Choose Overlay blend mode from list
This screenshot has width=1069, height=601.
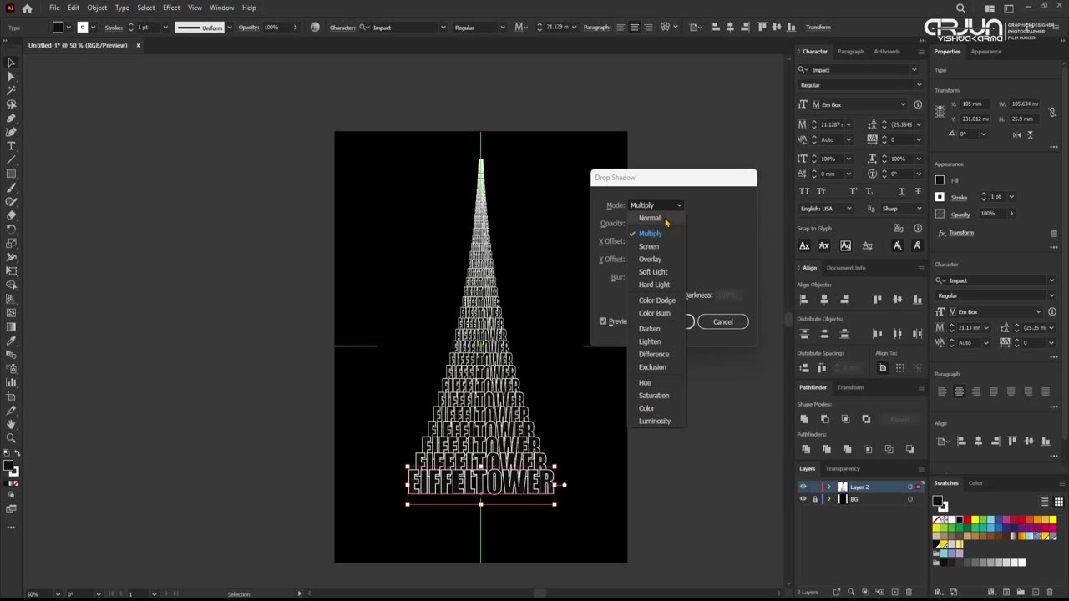coord(650,259)
